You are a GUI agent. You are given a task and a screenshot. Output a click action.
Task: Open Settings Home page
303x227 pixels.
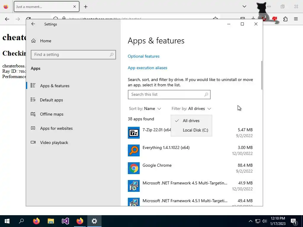point(46,41)
